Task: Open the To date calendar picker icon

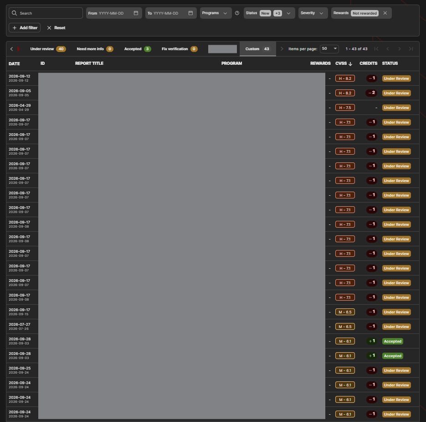Action: click(190, 13)
